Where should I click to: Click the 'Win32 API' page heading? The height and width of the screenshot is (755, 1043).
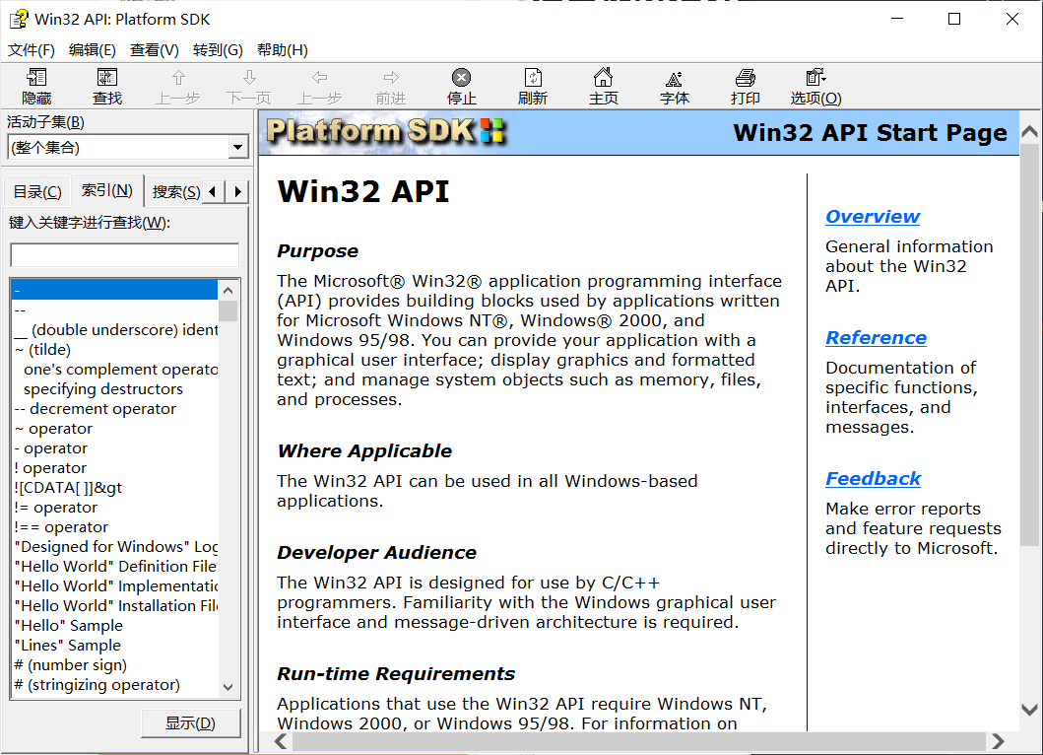pos(363,191)
